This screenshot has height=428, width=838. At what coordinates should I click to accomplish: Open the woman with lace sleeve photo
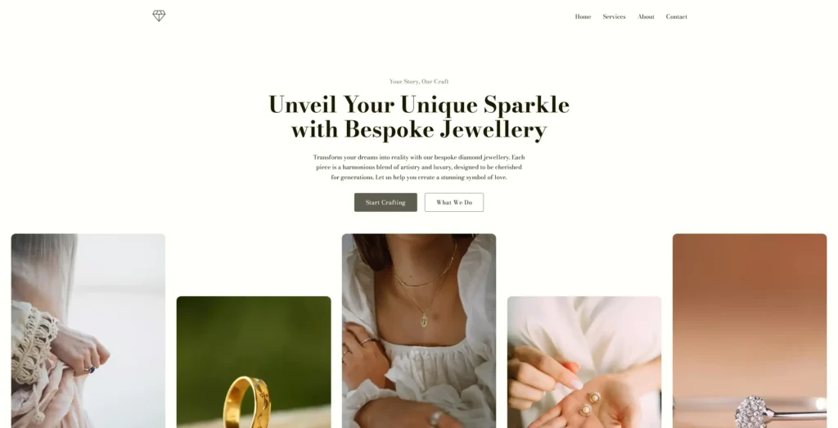click(x=88, y=331)
